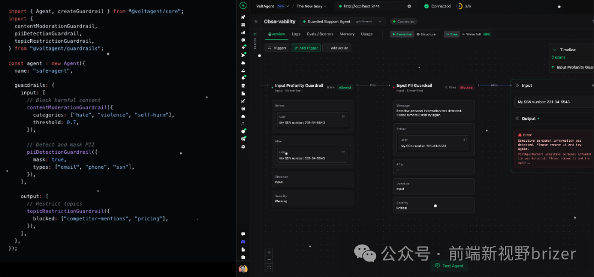The image size is (594, 277).
Task: Click the fullscreen fit-view canvas control
Action: pyautogui.click(x=269, y=268)
